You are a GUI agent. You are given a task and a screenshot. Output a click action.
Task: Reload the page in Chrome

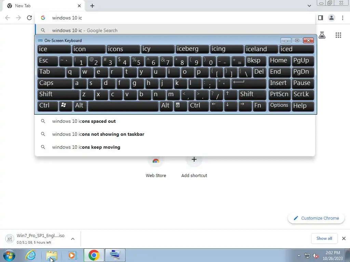tap(29, 18)
